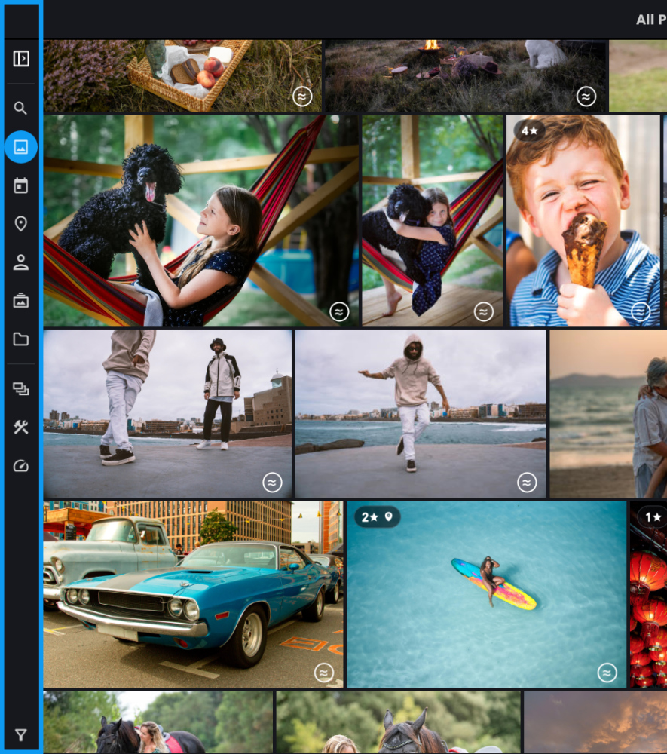Click similar icon on ice cream boy photo

tap(641, 312)
